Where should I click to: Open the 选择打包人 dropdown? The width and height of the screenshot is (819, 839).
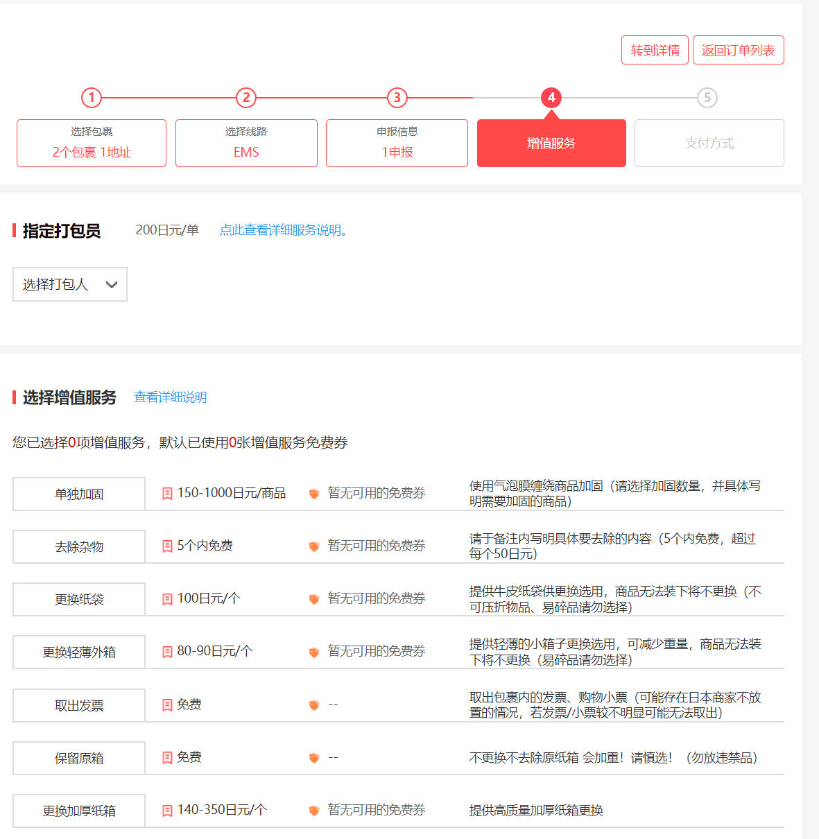(70, 284)
